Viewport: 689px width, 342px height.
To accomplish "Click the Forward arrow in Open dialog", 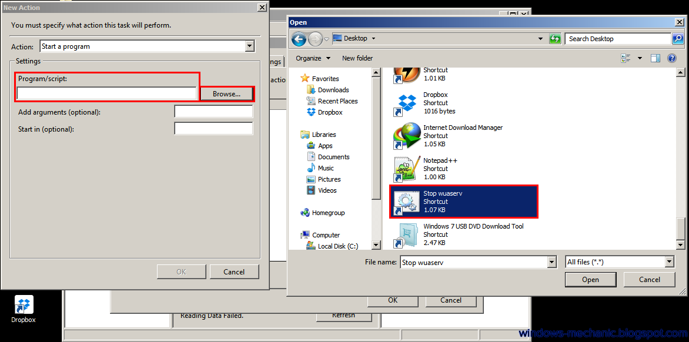I will [315, 39].
